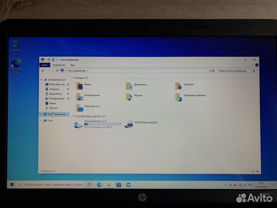This screenshot has height=208, width=277.
Task: Collapse the Устройства и диски (2) group
Action: pos(73,116)
